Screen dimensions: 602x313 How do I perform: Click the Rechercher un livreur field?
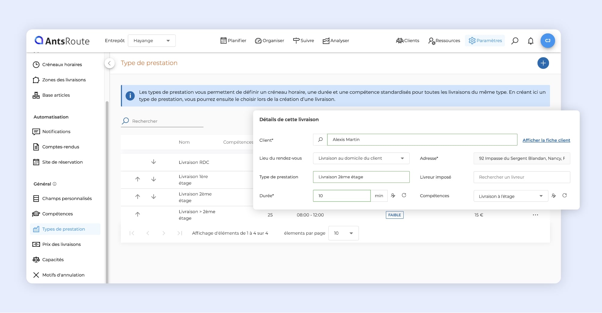tap(522, 177)
